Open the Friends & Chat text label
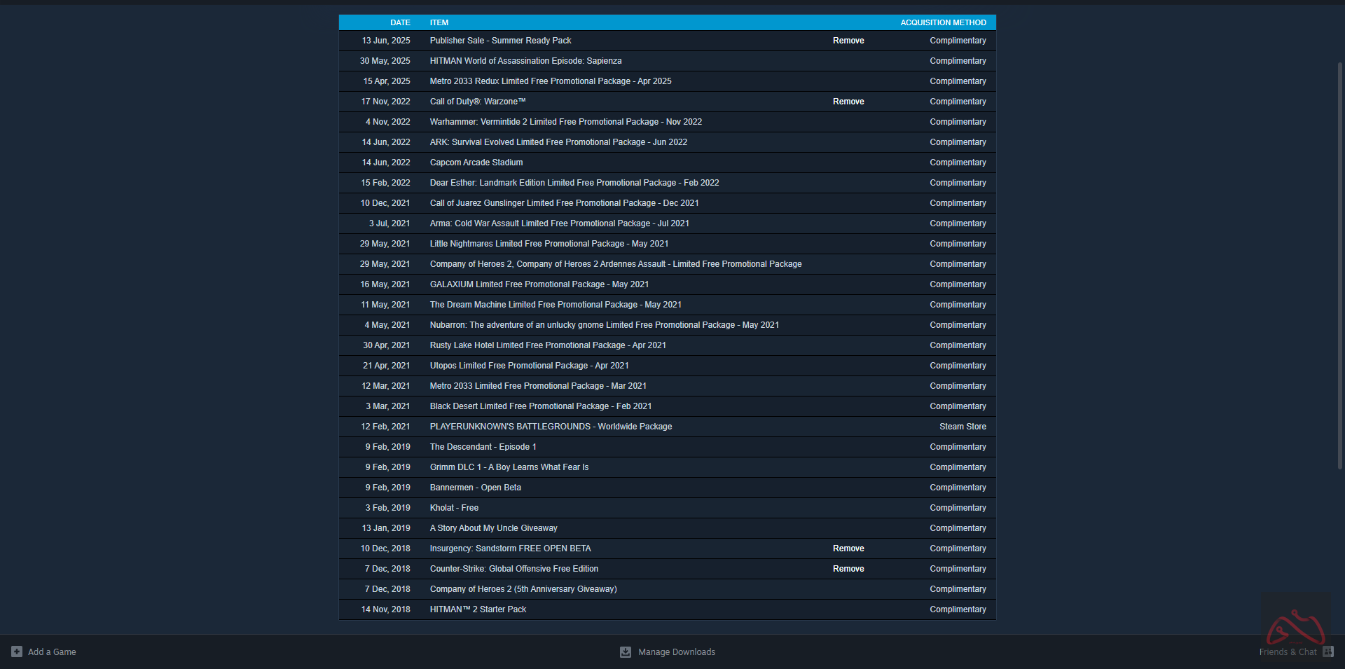 (x=1288, y=652)
